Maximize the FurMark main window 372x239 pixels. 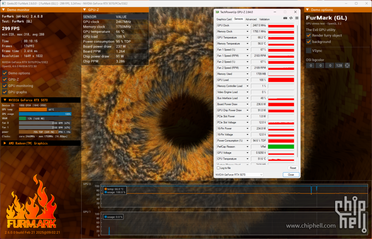(x=356, y=3)
